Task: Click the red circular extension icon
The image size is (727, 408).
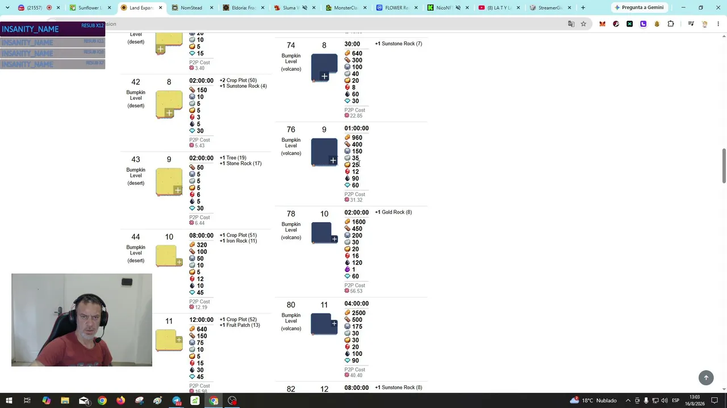Action: pos(616,24)
